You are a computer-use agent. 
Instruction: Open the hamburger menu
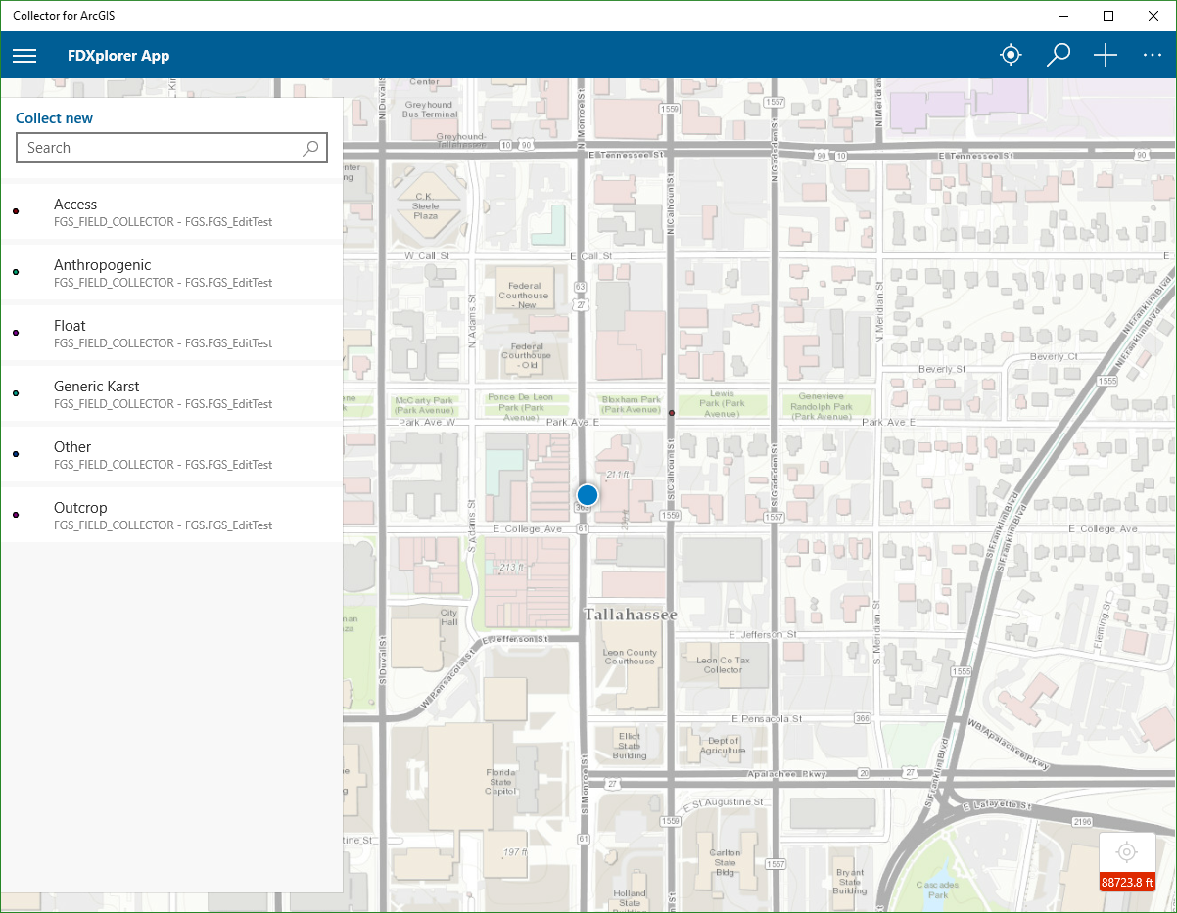point(24,56)
